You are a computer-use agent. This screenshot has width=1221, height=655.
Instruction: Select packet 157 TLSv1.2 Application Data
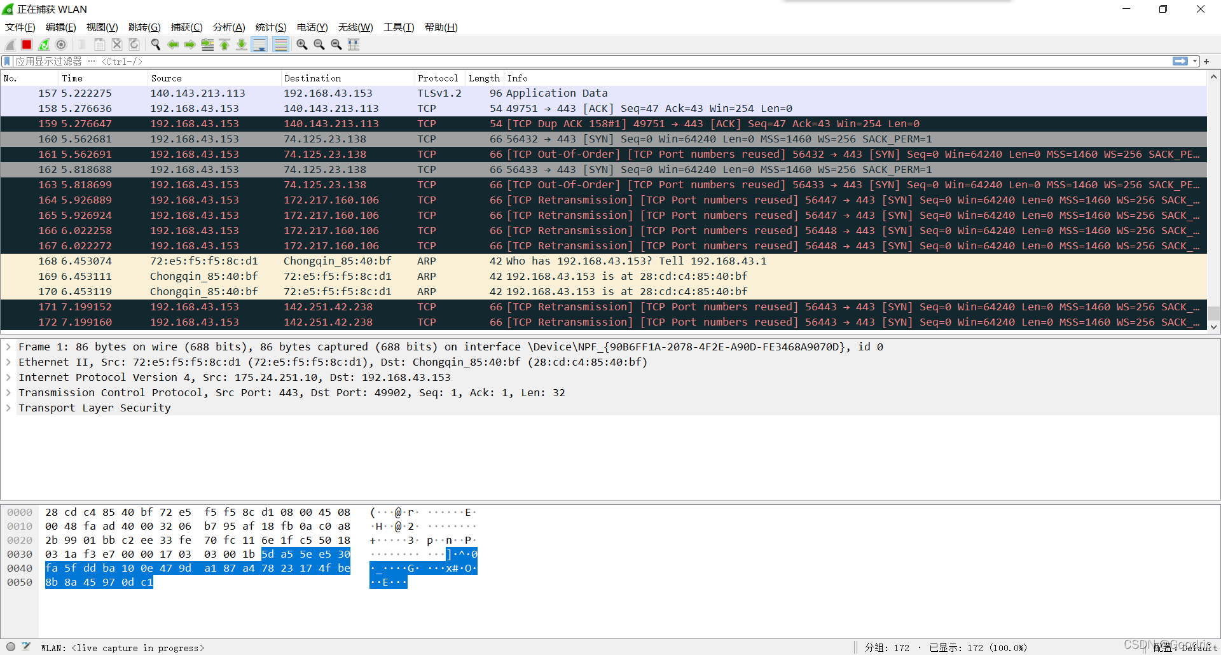coord(604,93)
